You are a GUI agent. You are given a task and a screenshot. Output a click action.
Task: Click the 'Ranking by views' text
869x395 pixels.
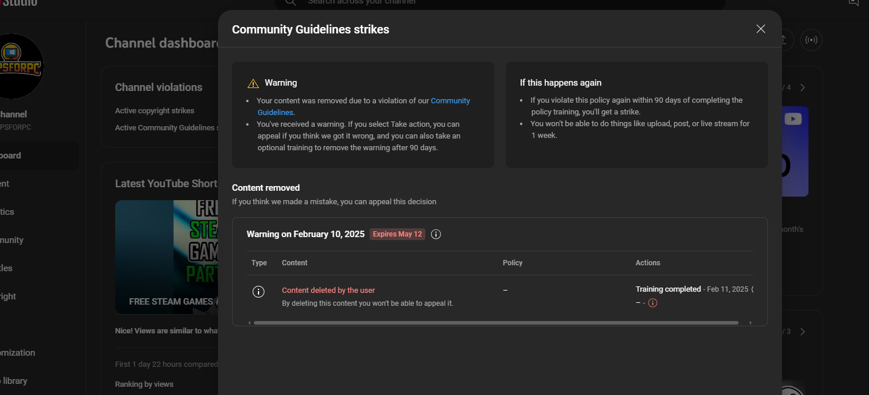click(x=144, y=384)
